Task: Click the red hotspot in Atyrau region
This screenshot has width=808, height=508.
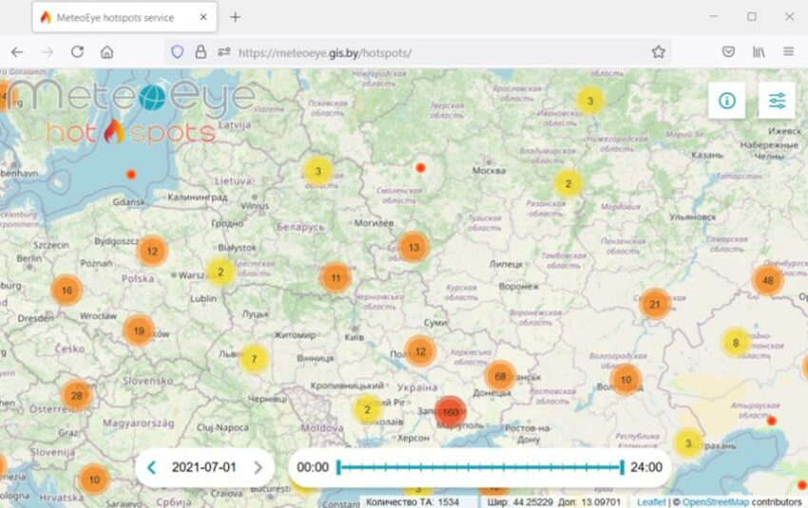Action: [x=772, y=421]
